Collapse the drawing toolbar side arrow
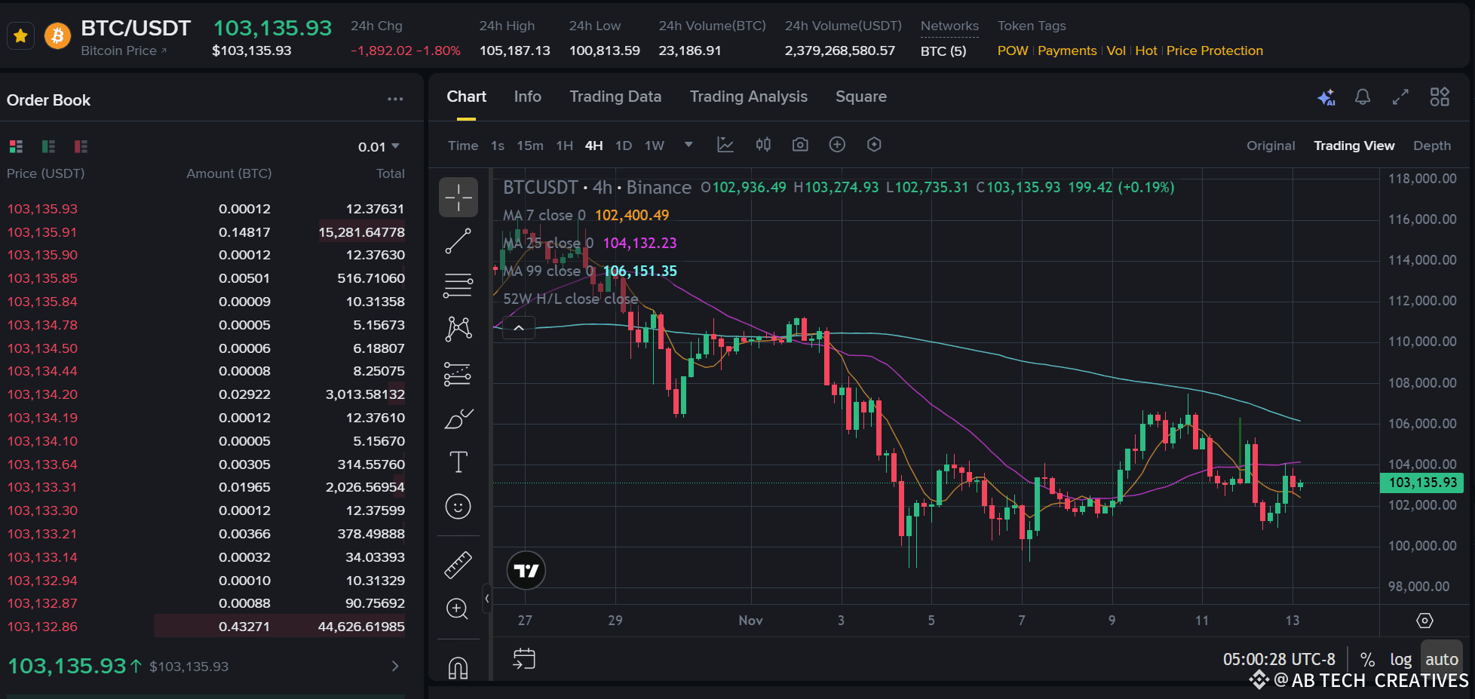 click(x=487, y=598)
